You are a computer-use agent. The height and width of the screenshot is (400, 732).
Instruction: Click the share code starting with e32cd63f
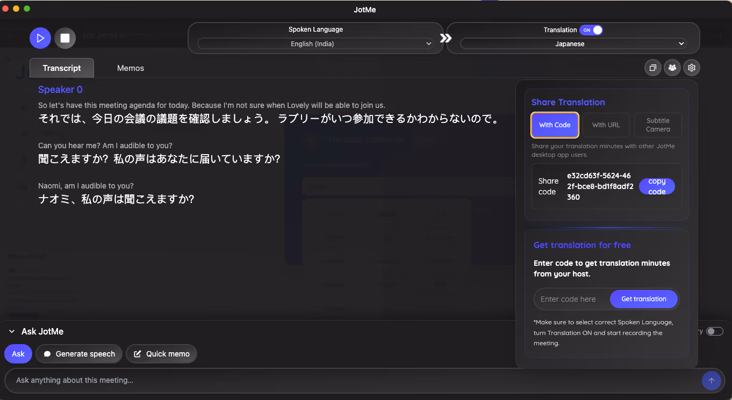tap(600, 186)
